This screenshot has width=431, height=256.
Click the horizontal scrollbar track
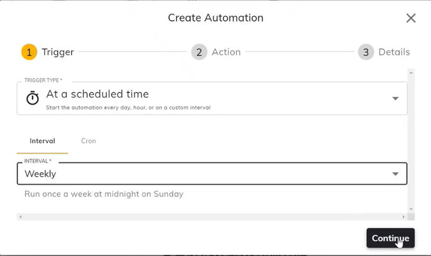tap(212, 217)
